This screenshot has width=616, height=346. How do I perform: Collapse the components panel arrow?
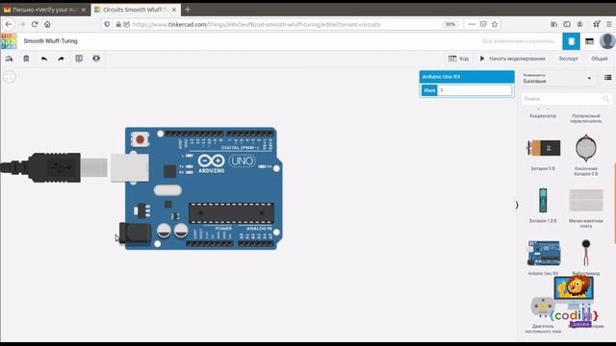pos(517,205)
